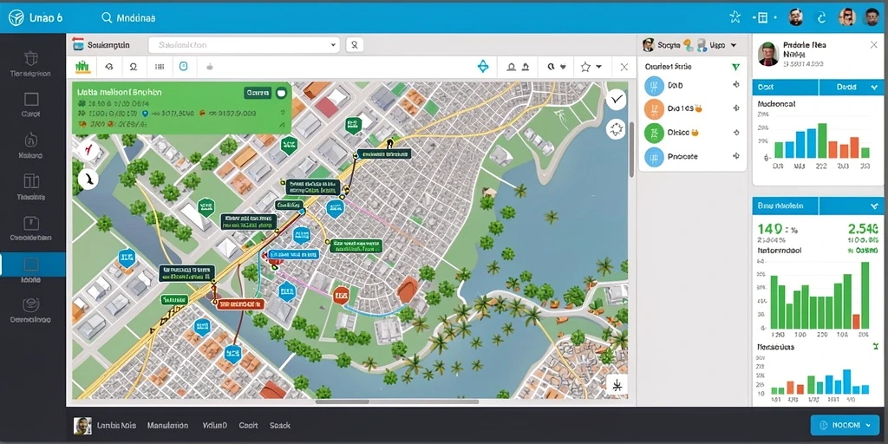Click the dark green button in the green info panel
The width and height of the screenshot is (888, 444).
point(257,92)
